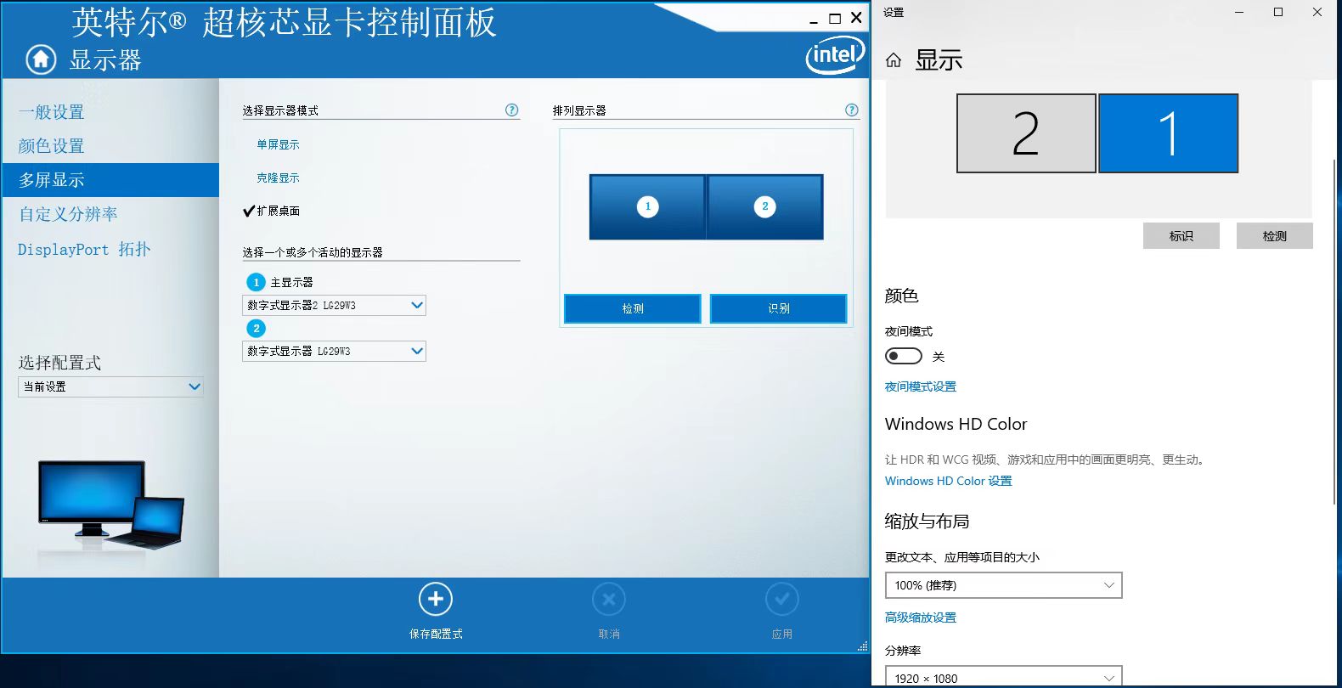Click the 标识 button in Windows settings
The height and width of the screenshot is (688, 1342).
point(1181,236)
